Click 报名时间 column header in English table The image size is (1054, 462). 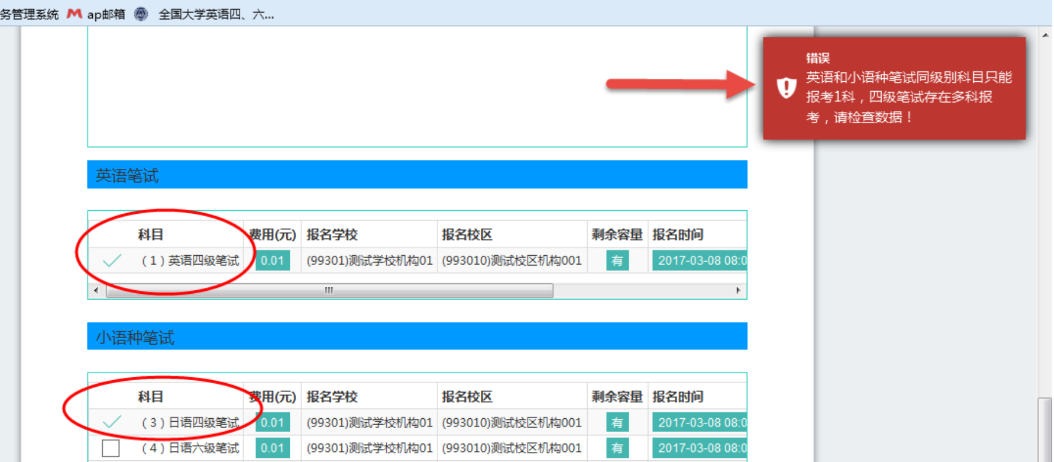[x=678, y=235]
